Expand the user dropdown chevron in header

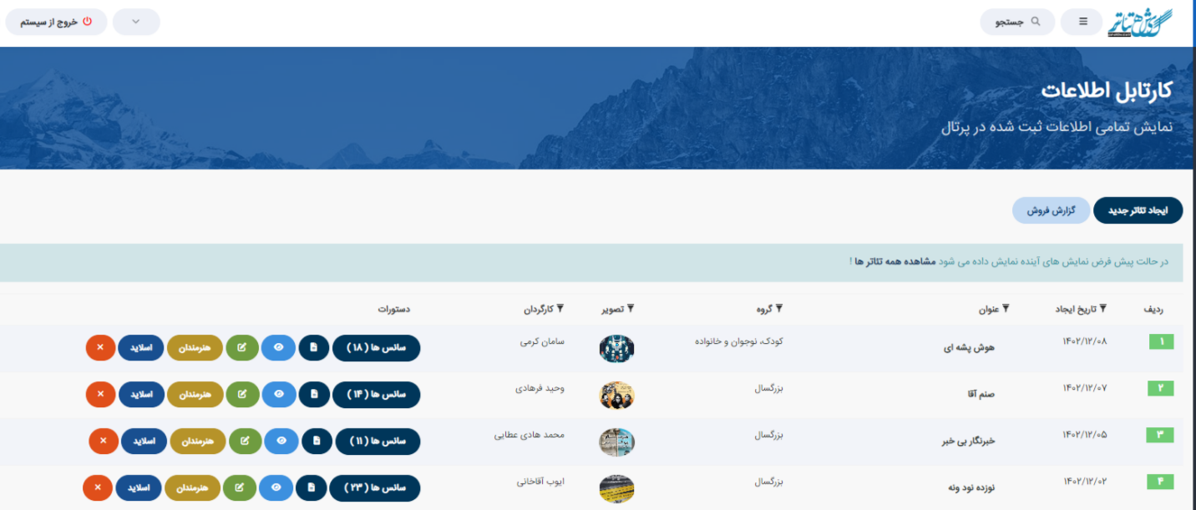point(136,22)
